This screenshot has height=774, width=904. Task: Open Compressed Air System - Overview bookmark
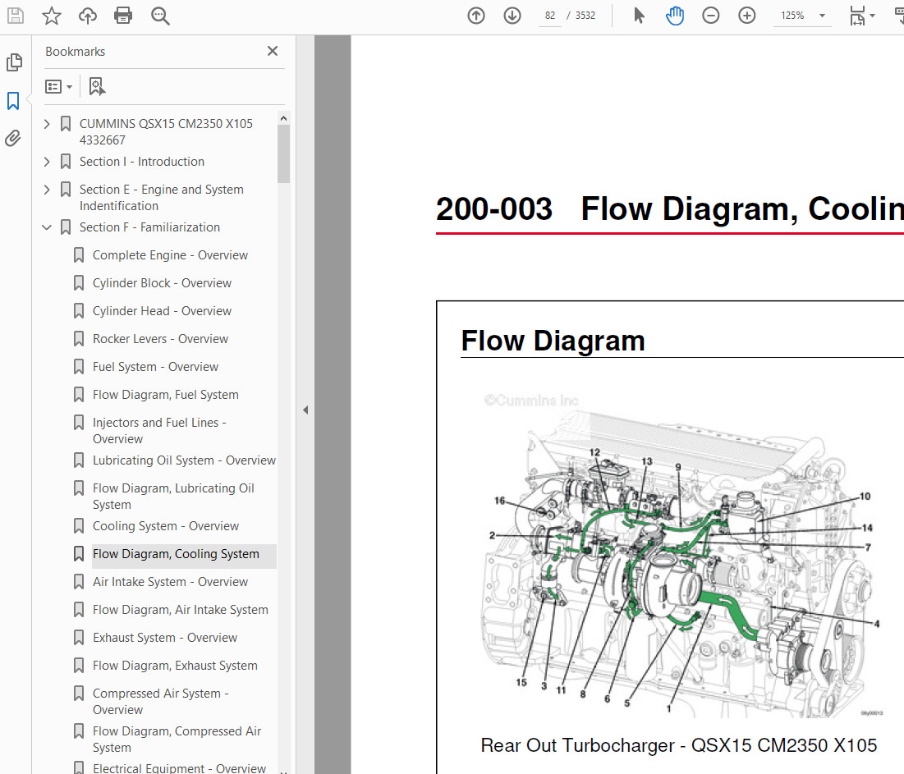tap(161, 702)
